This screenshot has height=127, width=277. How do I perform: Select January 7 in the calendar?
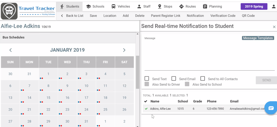click(29, 86)
